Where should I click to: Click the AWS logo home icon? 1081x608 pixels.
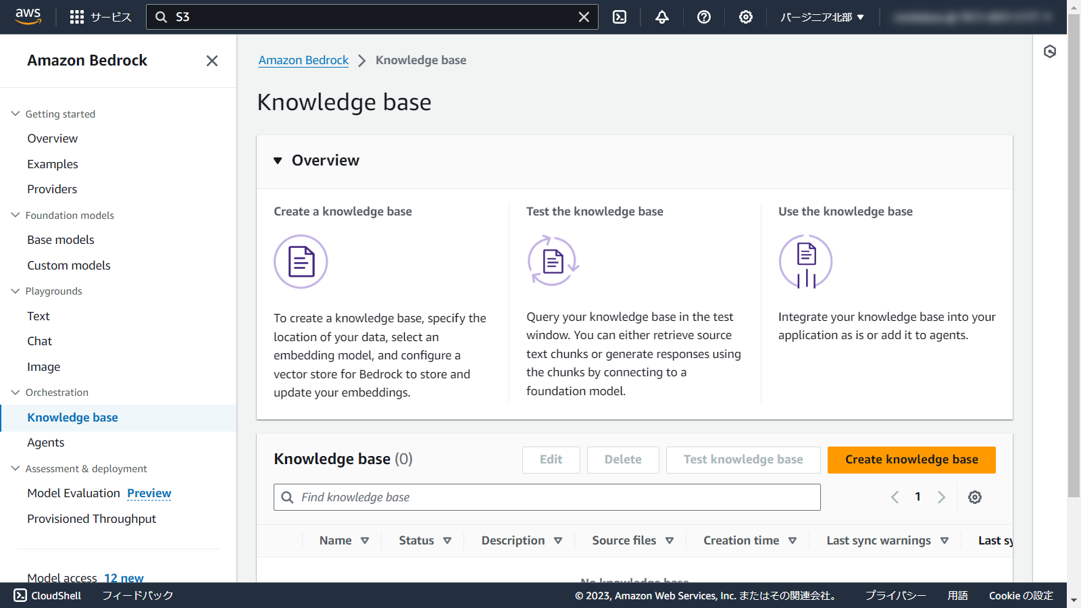(28, 16)
